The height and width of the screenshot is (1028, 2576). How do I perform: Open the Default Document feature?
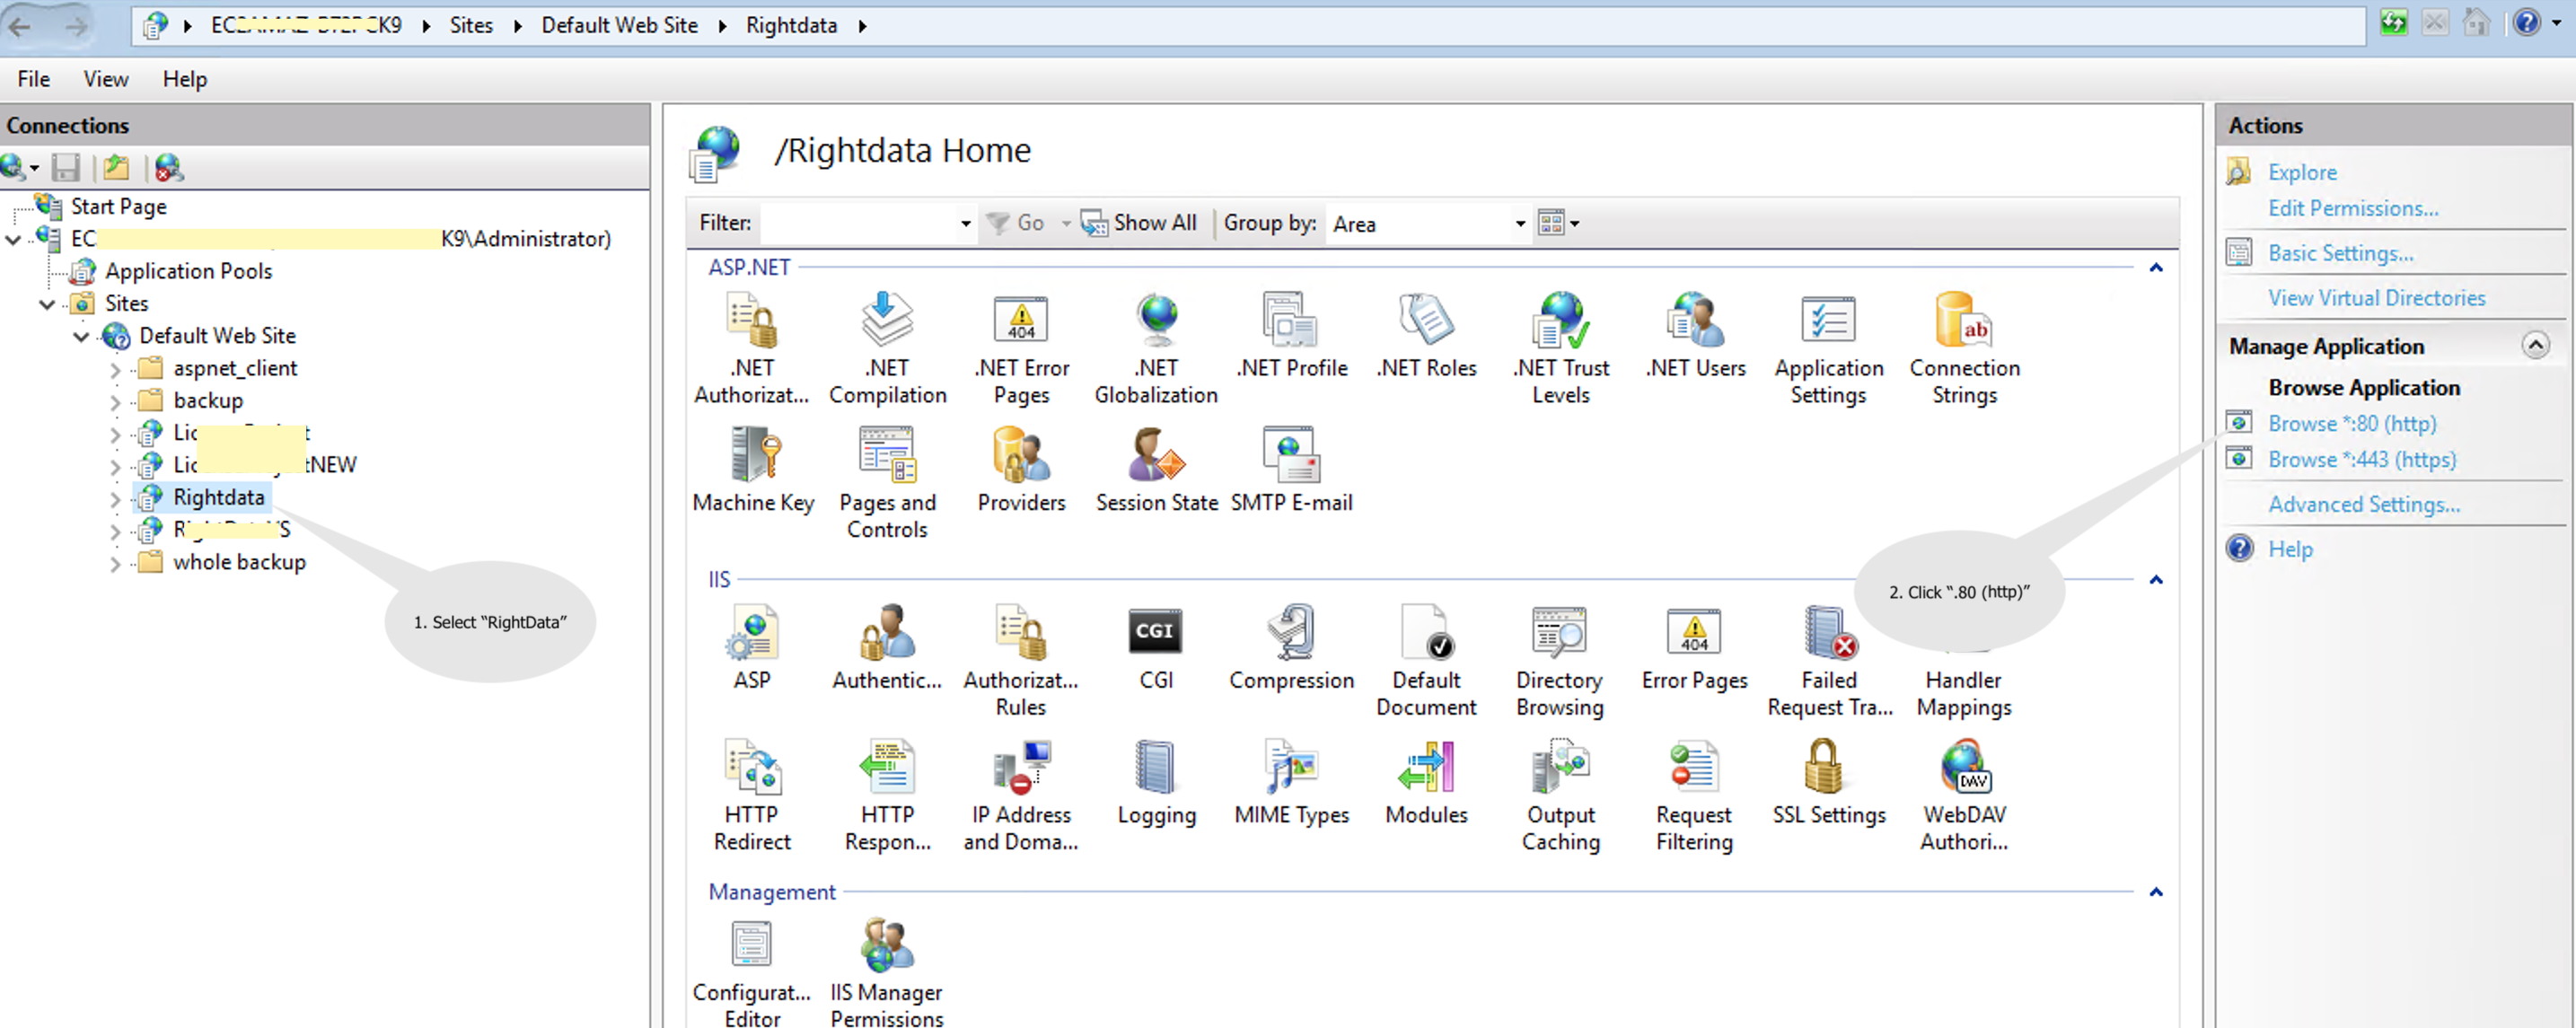pyautogui.click(x=1426, y=662)
